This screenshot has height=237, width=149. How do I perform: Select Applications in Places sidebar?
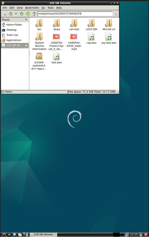click(15, 40)
